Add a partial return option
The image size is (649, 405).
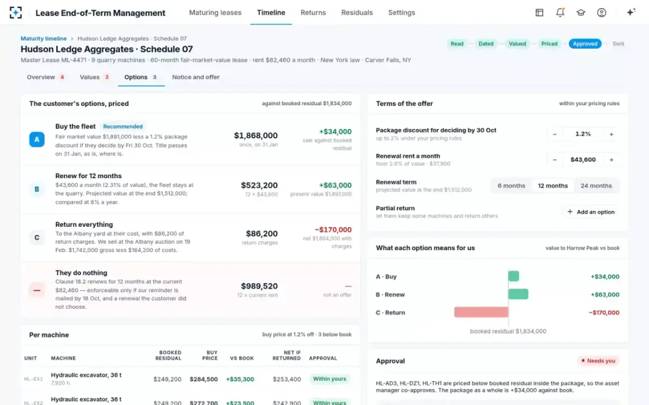[x=591, y=212]
